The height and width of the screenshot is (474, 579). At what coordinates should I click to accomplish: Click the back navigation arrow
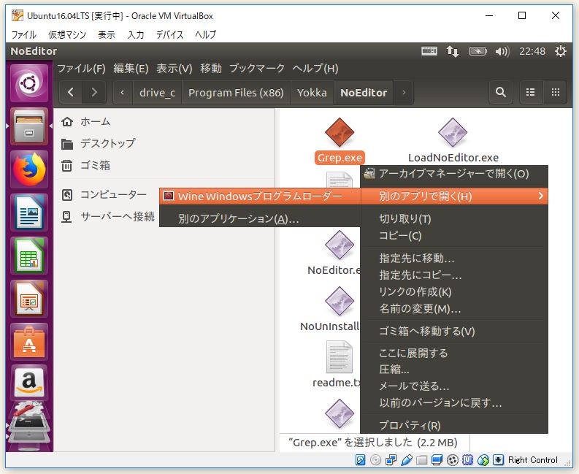[71, 92]
